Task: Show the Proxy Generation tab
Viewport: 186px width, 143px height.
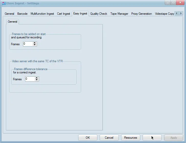Action: click(142, 14)
